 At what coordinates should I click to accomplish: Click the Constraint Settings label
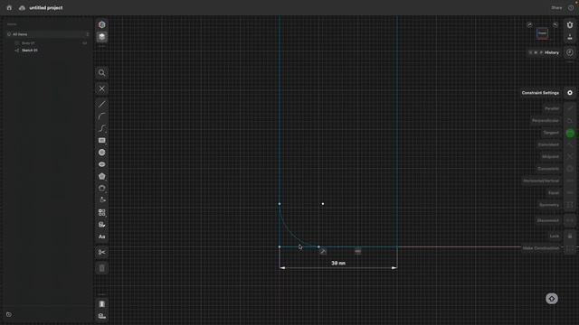[x=540, y=93]
